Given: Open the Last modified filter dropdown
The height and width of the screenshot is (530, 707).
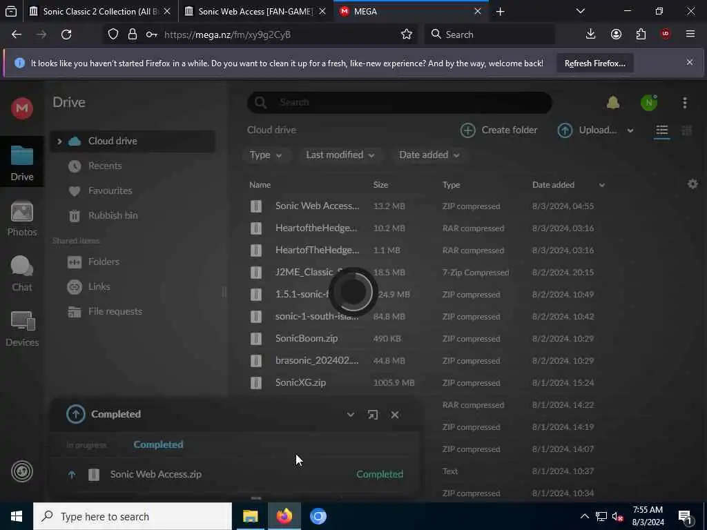Looking at the screenshot, I should pyautogui.click(x=340, y=155).
